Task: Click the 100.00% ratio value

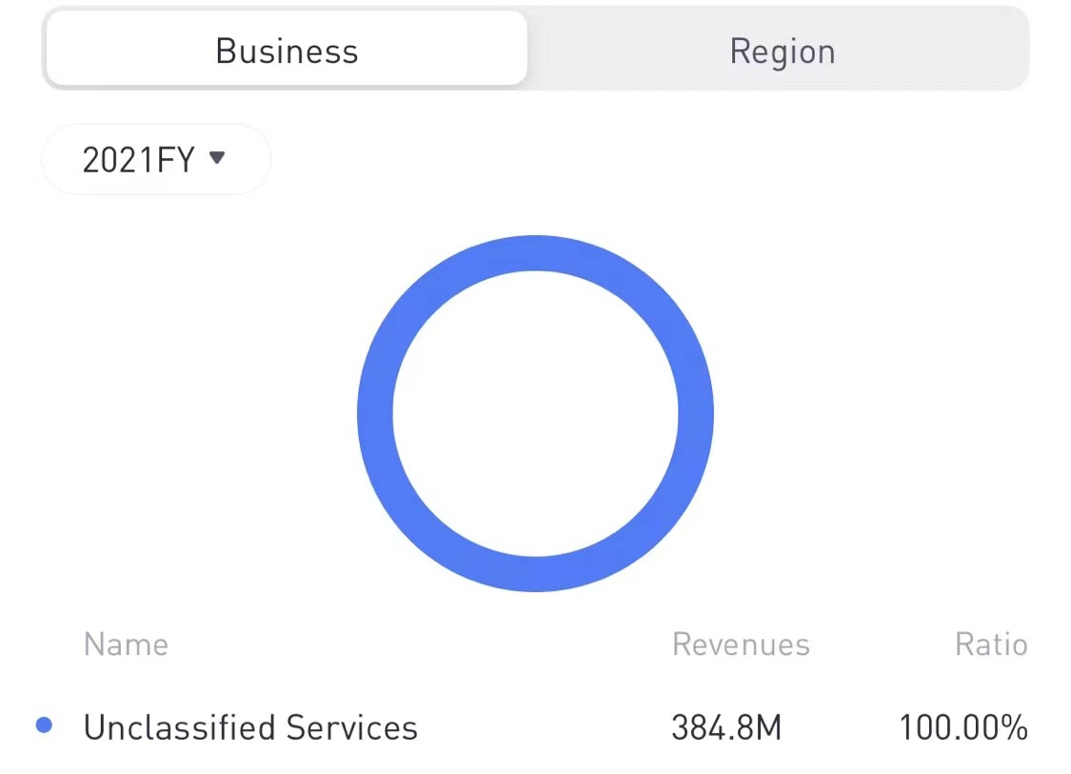Action: coord(963,726)
